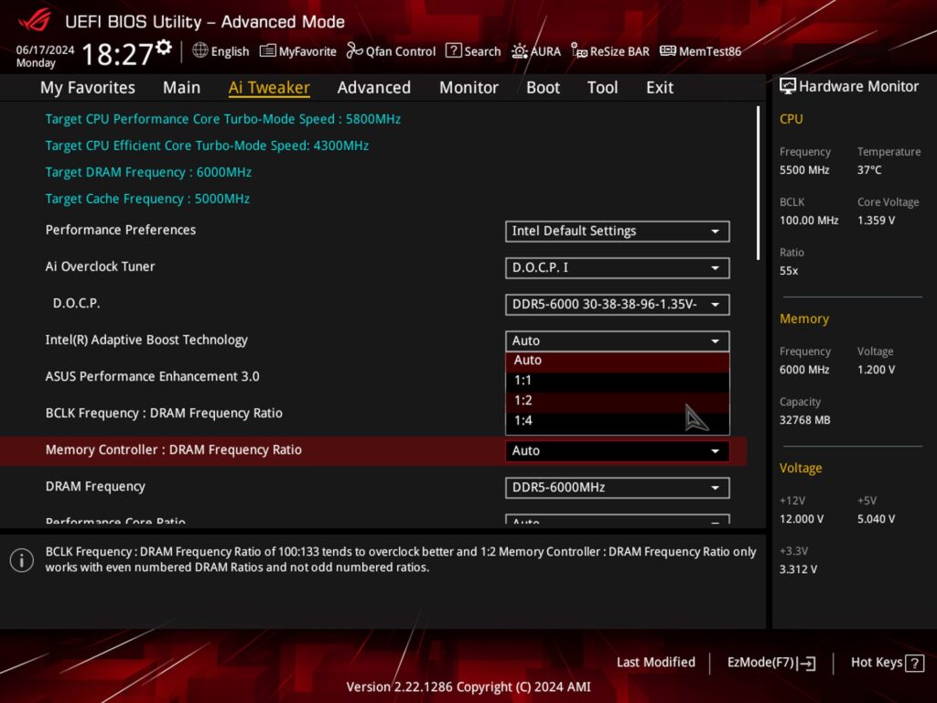Image resolution: width=937 pixels, height=703 pixels.
Task: Click Qfan Control label
Action: point(401,52)
